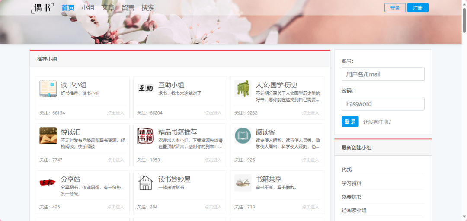Click 点击进入 for 精品书籍推荐

pos(213,160)
